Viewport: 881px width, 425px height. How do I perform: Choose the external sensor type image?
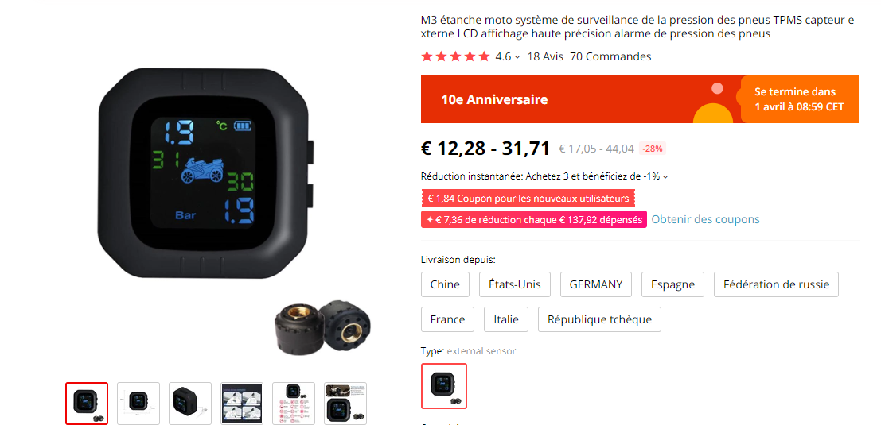point(444,386)
